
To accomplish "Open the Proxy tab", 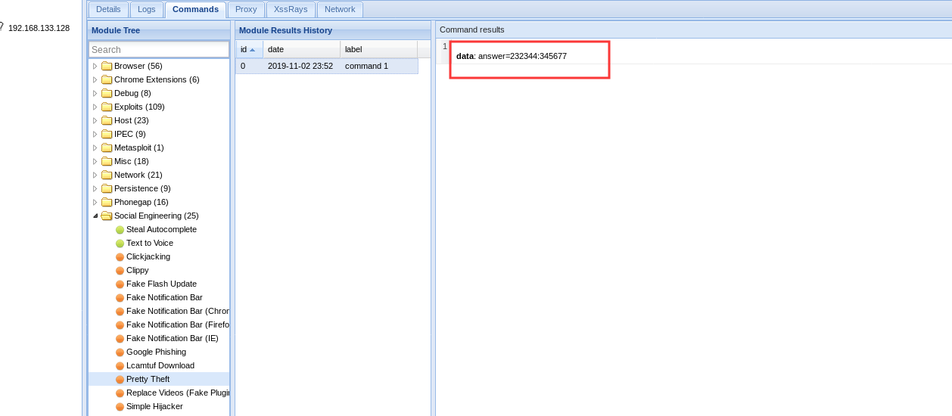I will point(246,9).
